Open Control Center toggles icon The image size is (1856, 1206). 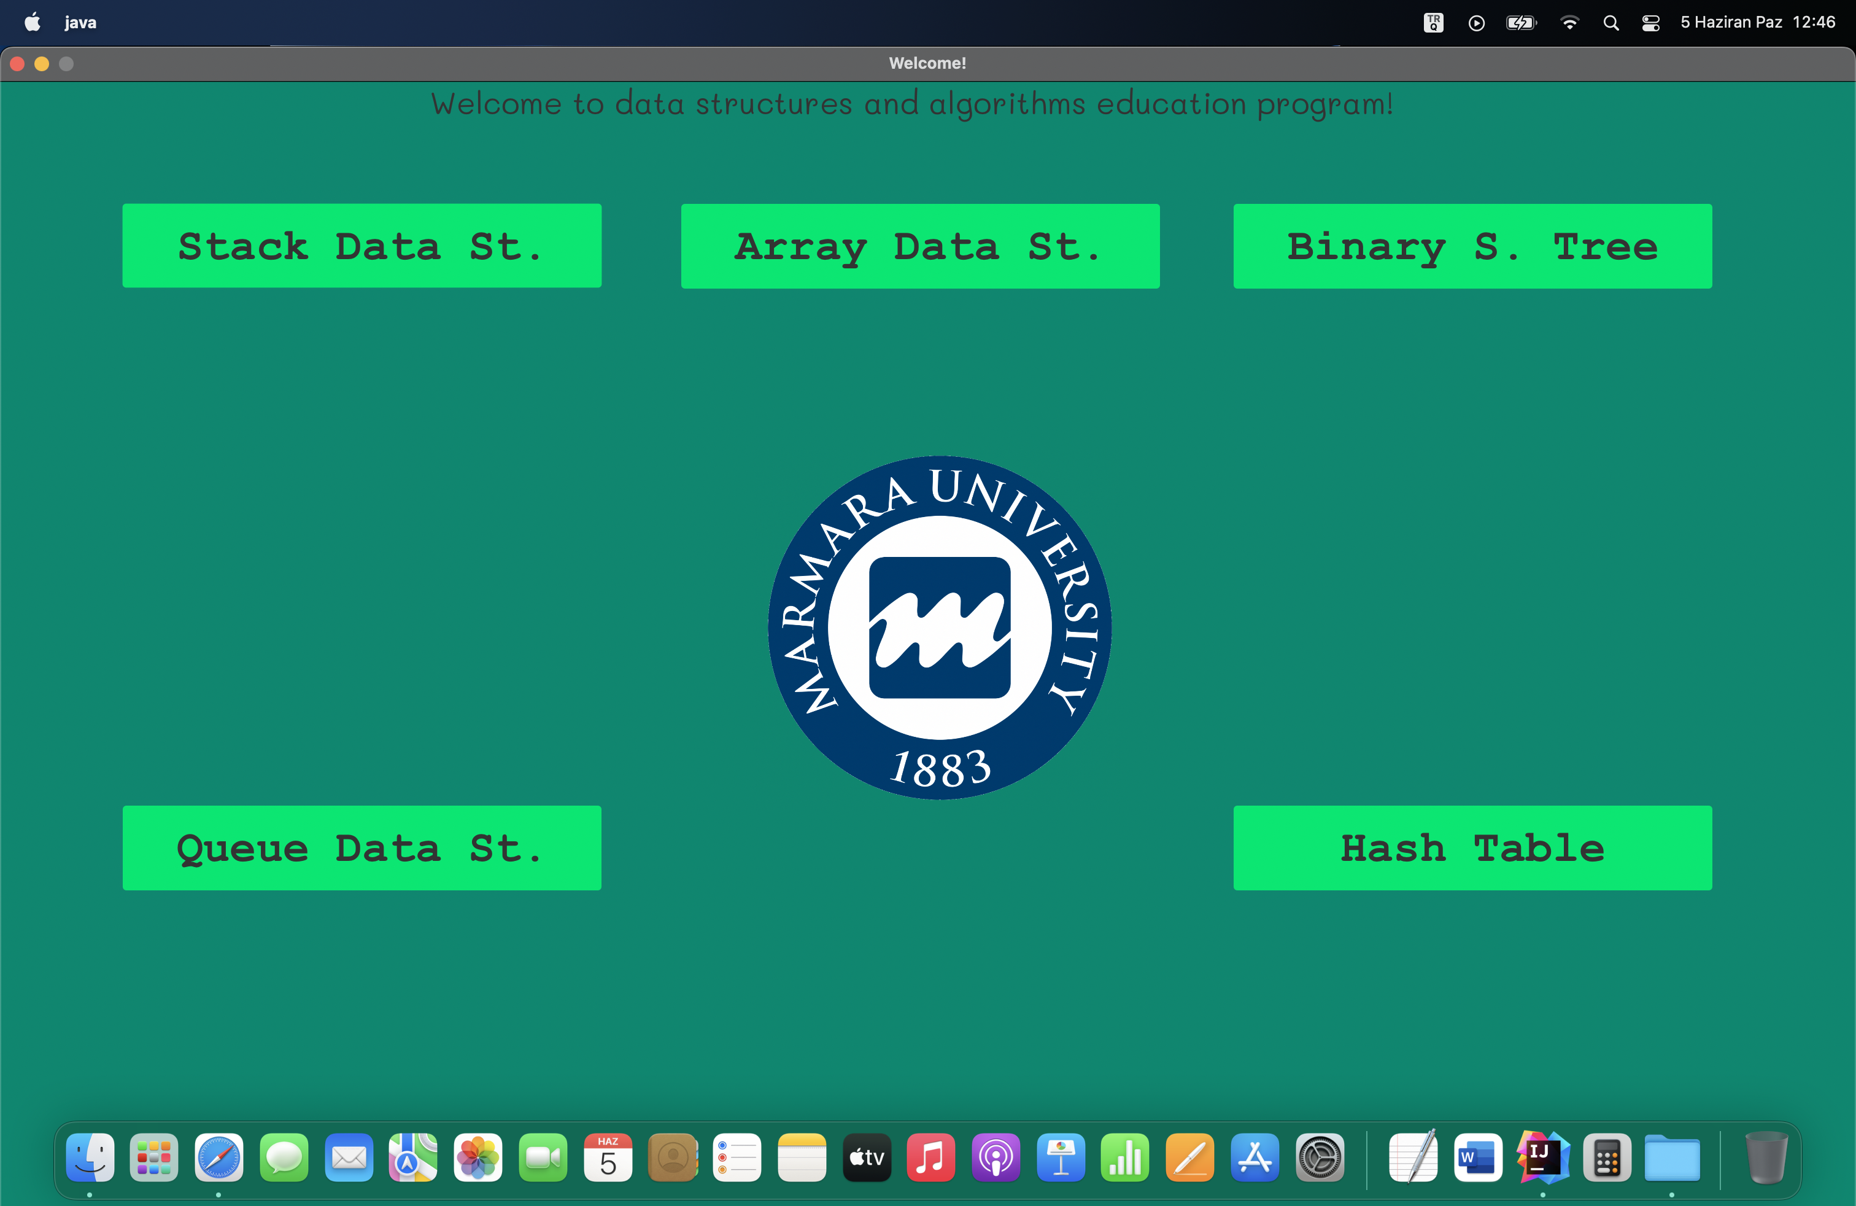click(1651, 23)
